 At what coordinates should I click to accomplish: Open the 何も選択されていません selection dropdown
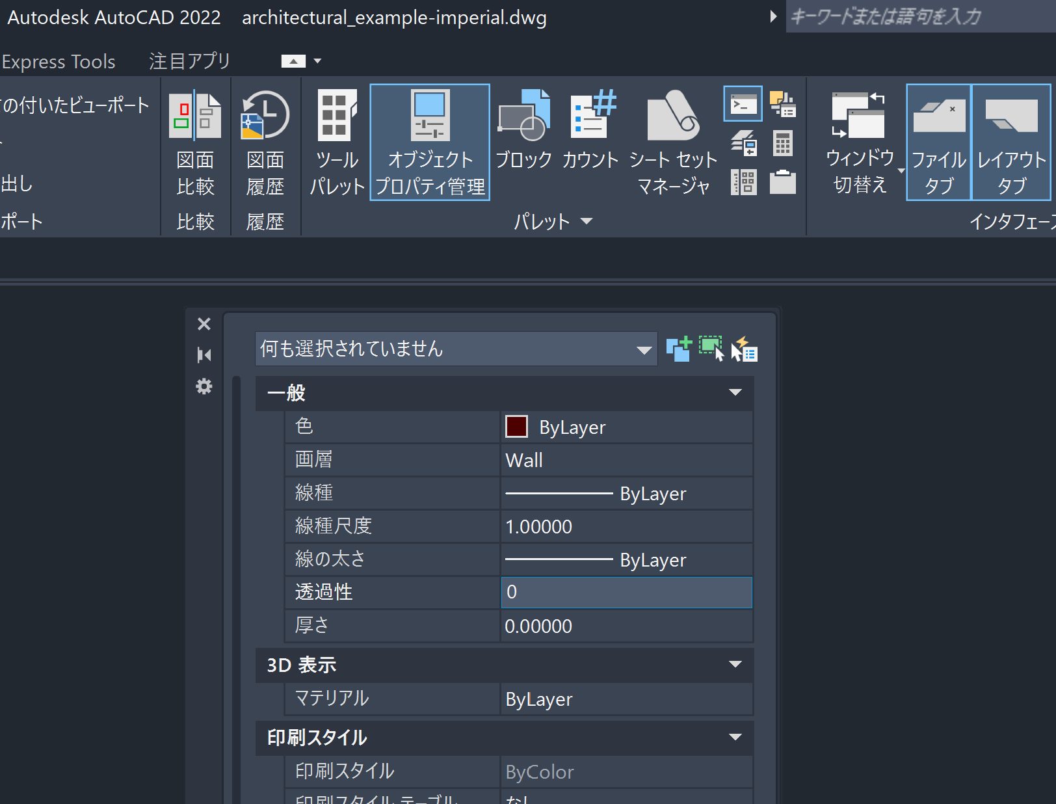tap(456, 349)
